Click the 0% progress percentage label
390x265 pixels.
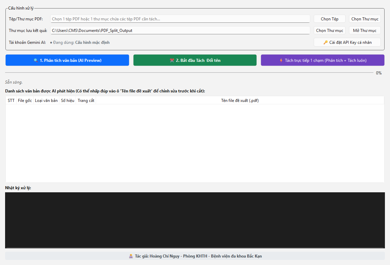pyautogui.click(x=379, y=73)
